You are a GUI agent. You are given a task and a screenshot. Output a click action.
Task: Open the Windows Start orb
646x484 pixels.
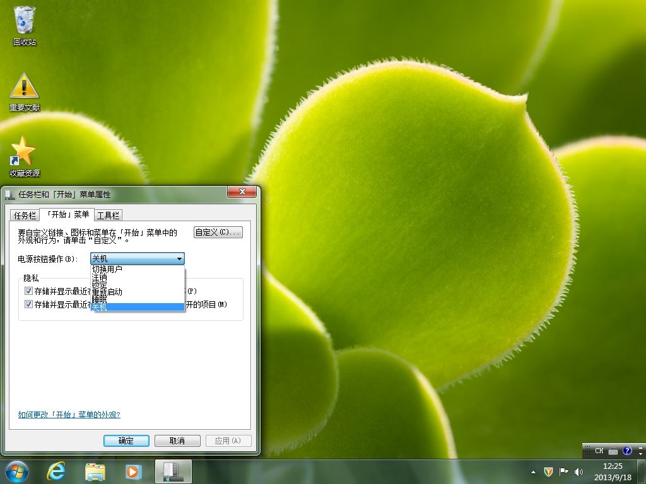(17, 471)
